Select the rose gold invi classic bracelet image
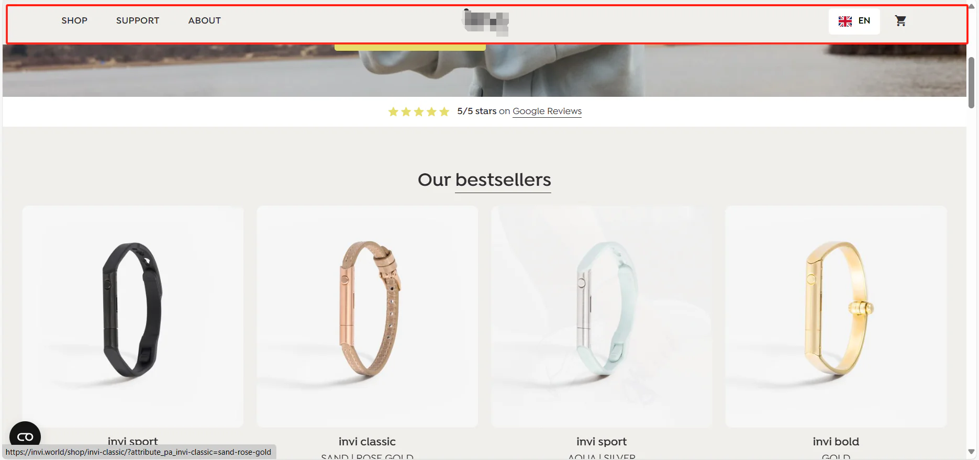This screenshot has width=979, height=460. click(x=367, y=316)
